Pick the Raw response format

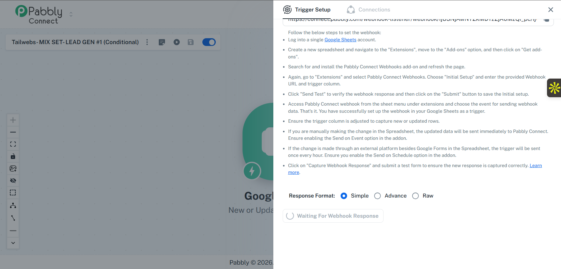pos(415,196)
